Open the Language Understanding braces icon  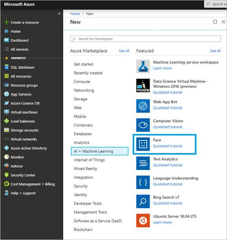[143, 182]
